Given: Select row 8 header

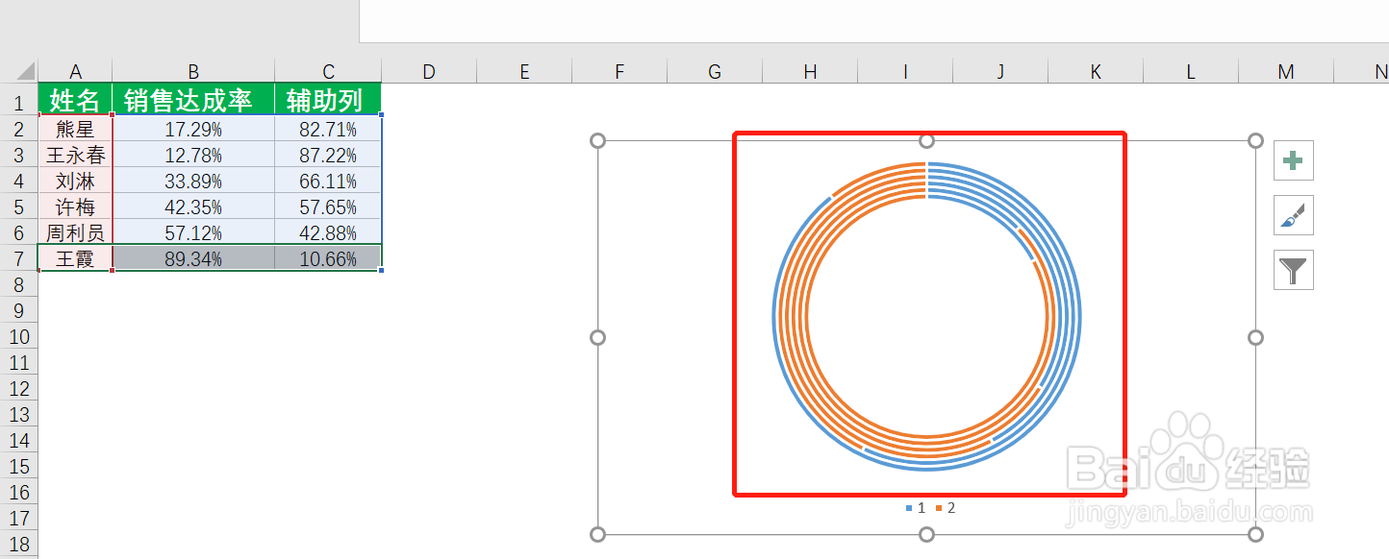Looking at the screenshot, I should point(19,284).
